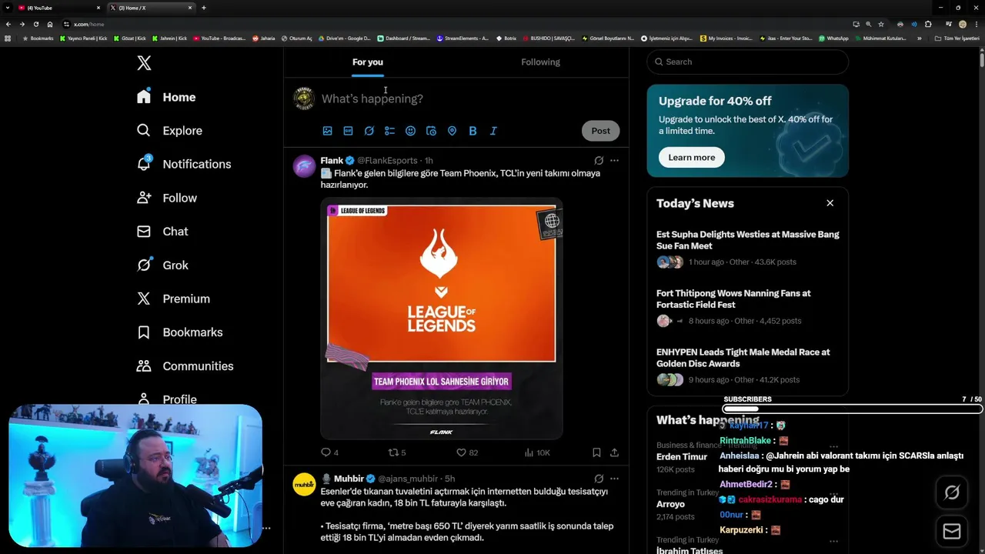Click the Post button

coord(600,131)
